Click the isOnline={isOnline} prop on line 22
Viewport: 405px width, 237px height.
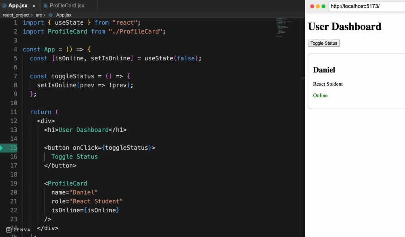[x=85, y=210]
